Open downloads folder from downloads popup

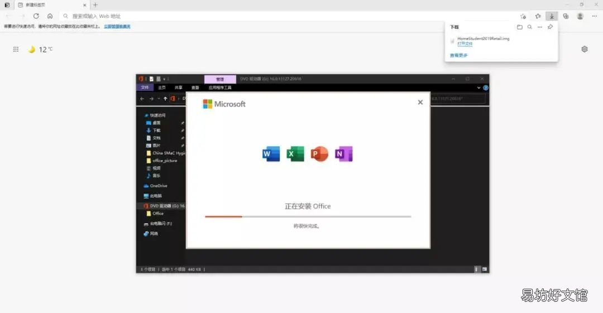pyautogui.click(x=520, y=27)
